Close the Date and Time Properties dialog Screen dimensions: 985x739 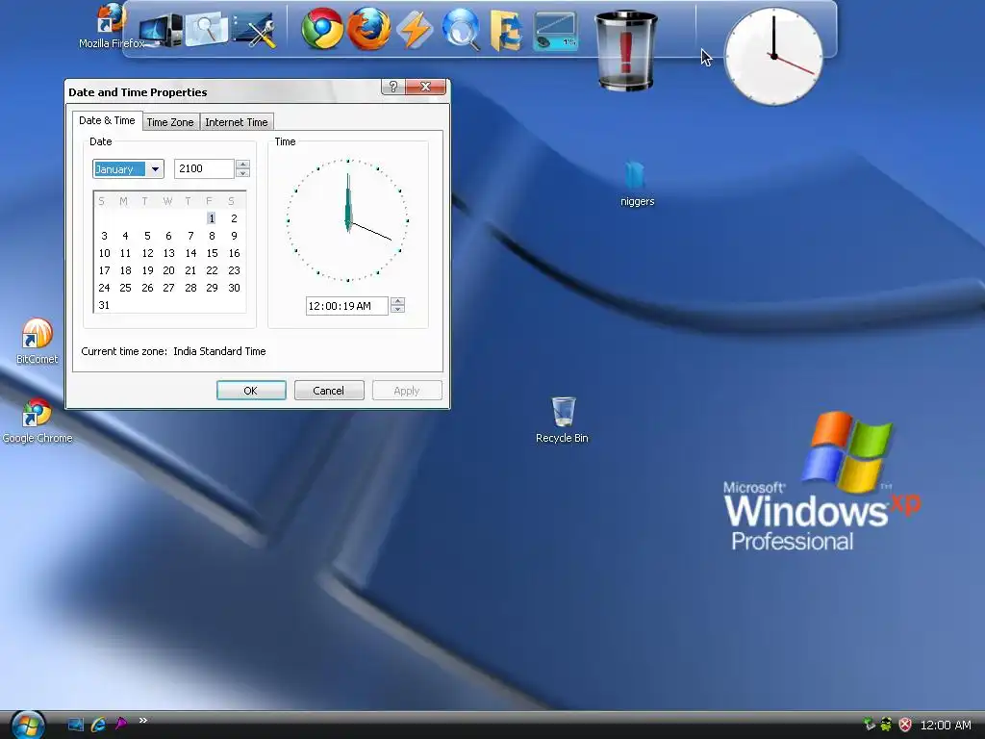click(425, 87)
